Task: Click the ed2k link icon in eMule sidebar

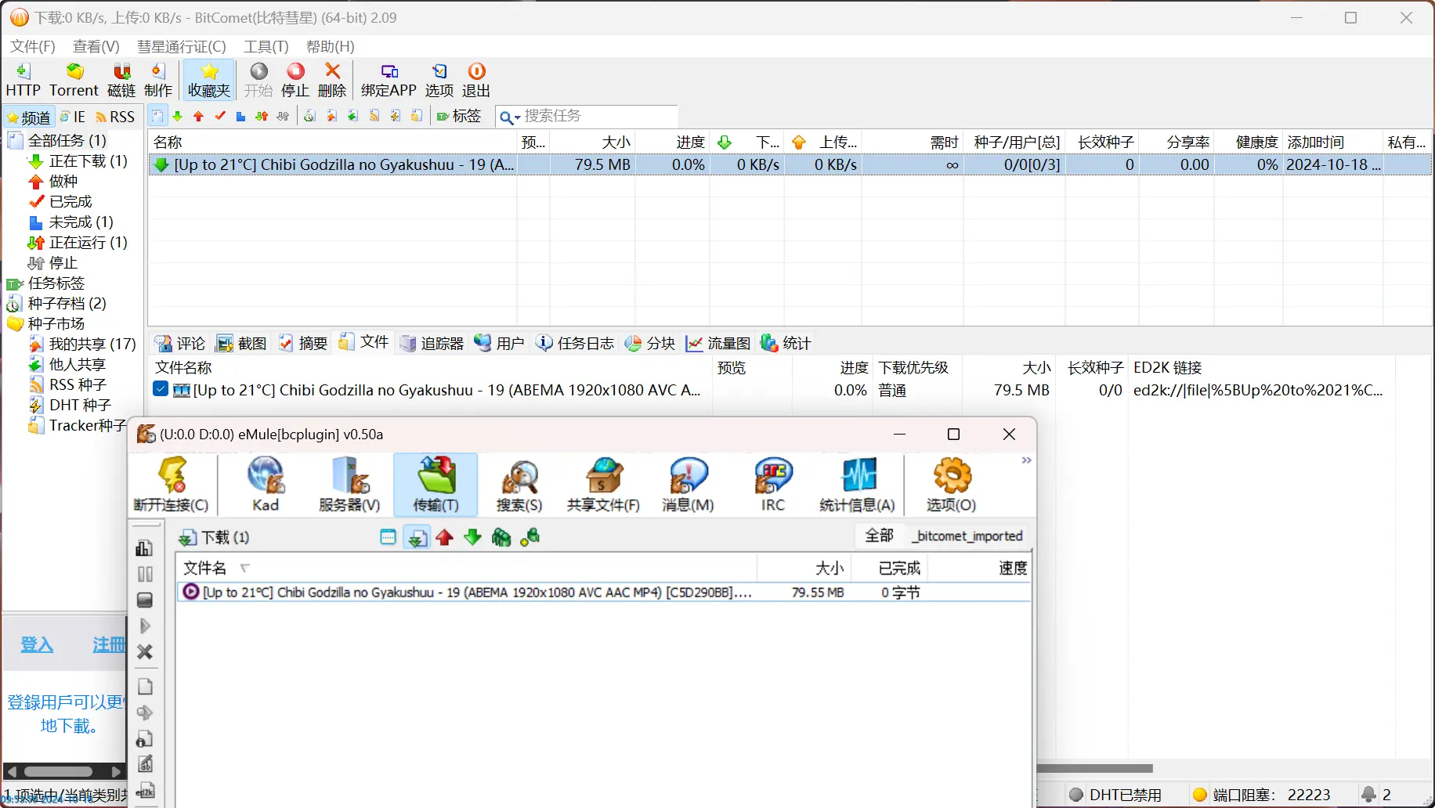Action: [145, 791]
